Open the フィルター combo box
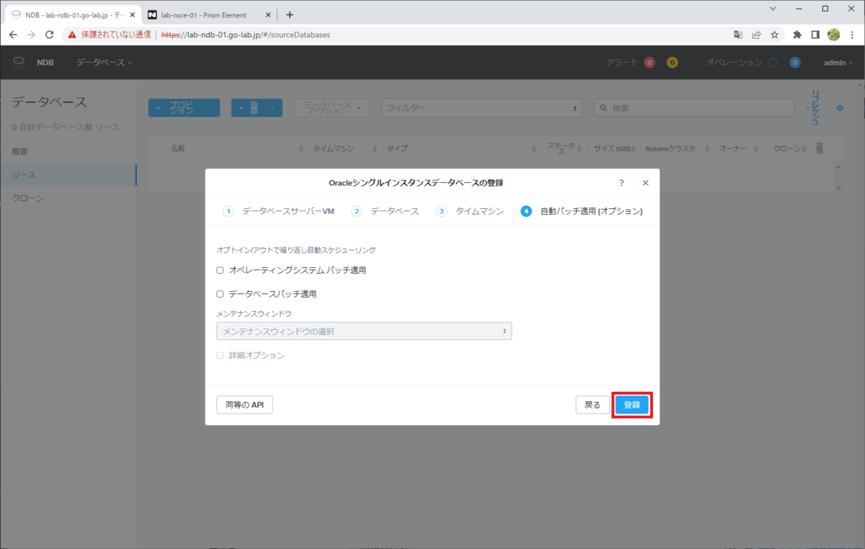 click(482, 107)
